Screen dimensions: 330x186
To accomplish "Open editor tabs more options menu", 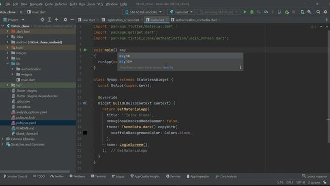I will pyautogui.click(x=326, y=20).
